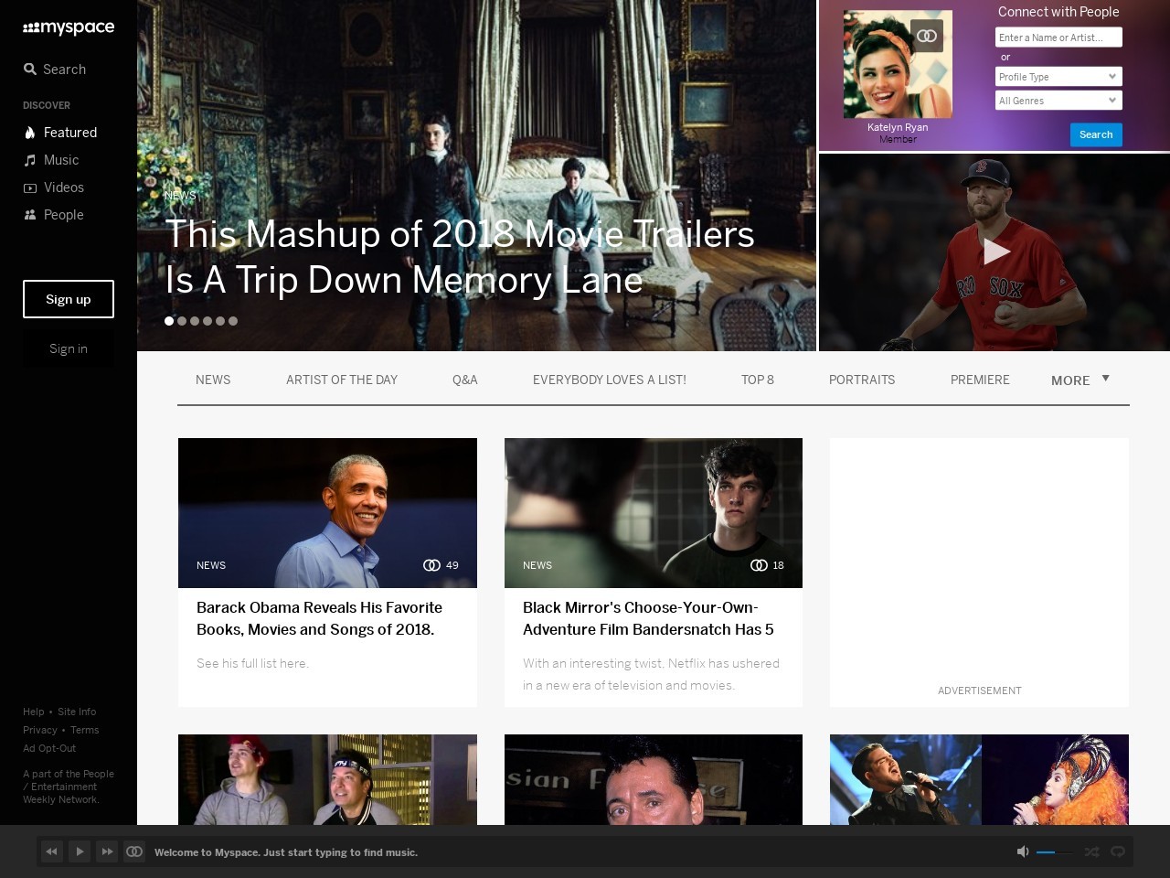The image size is (1170, 878).
Task: Switch to the TOP 8 tab
Action: pos(758,380)
